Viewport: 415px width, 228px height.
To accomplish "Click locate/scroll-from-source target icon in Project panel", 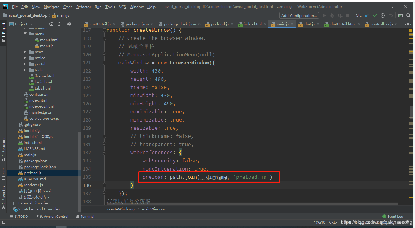I will [x=51, y=24].
